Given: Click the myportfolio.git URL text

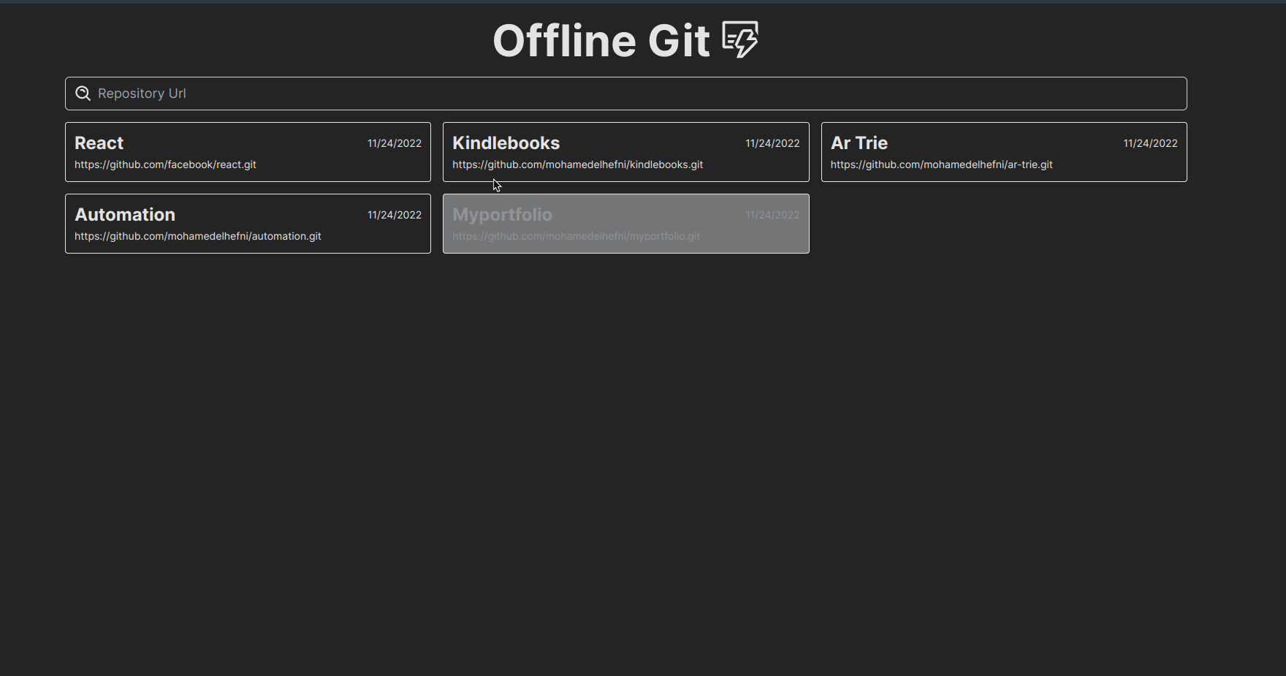Looking at the screenshot, I should tap(576, 236).
